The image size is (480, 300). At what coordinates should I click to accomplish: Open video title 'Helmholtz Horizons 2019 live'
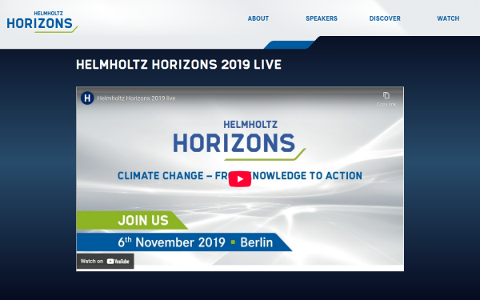[x=136, y=98]
